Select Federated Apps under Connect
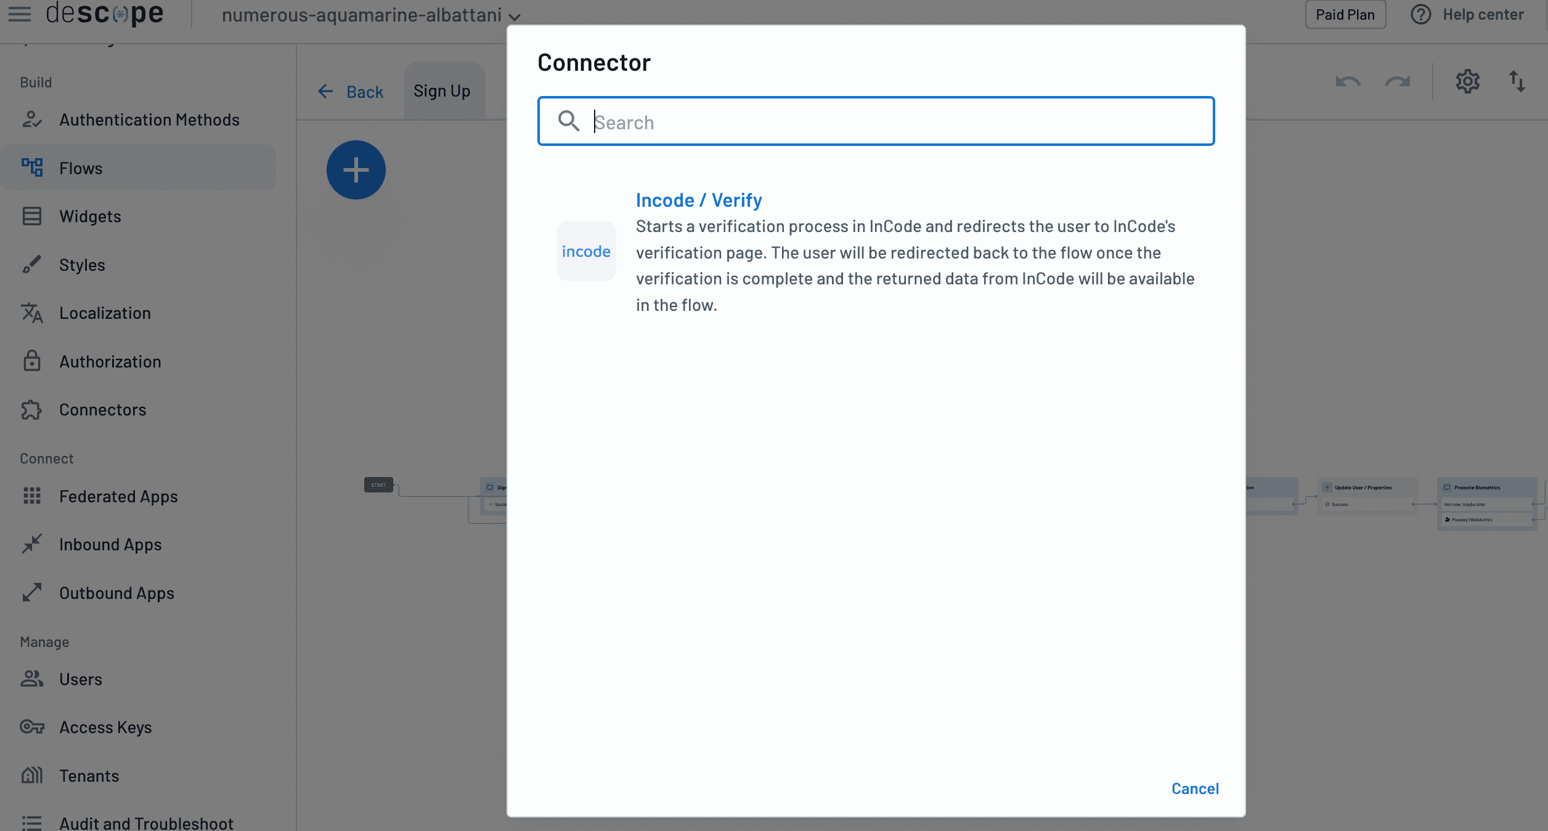This screenshot has width=1548, height=831. [118, 496]
